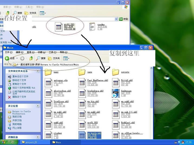Click Folders button in project_51 window toolbar

click(x=30, y=13)
